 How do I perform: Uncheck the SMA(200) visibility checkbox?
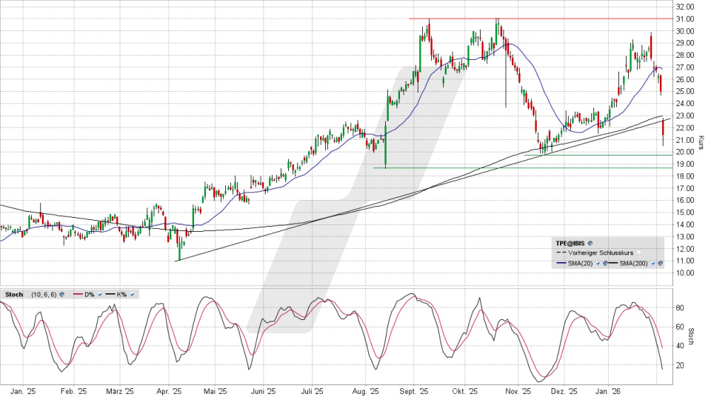(x=652, y=263)
